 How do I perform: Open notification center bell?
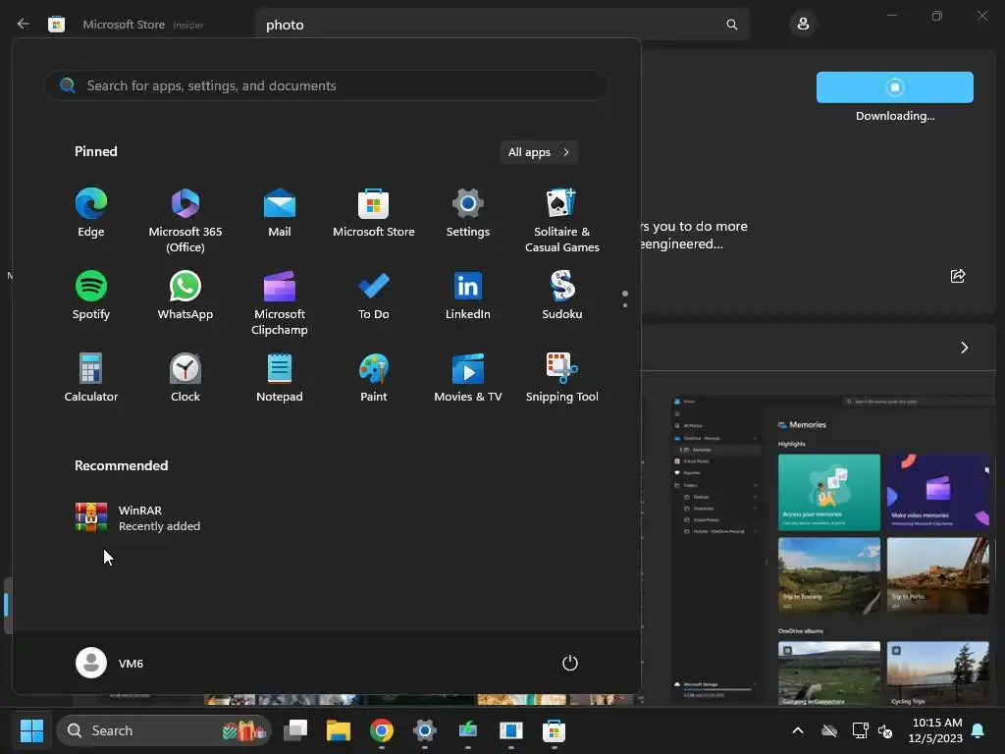click(979, 730)
